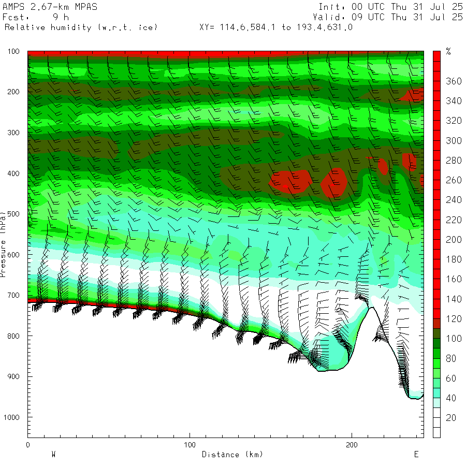
Task: Click the 300 colorbar label
Action: click(x=454, y=140)
